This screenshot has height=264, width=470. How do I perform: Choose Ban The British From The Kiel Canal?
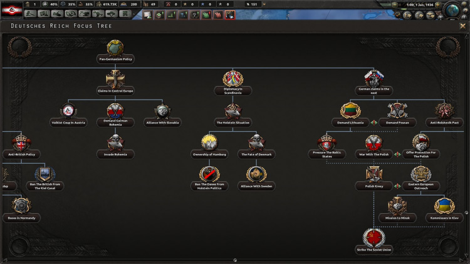pos(45,178)
